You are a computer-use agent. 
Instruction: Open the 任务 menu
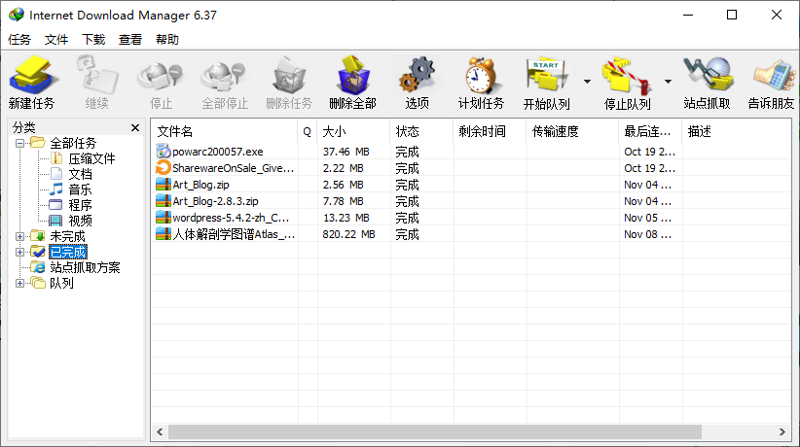tap(19, 39)
